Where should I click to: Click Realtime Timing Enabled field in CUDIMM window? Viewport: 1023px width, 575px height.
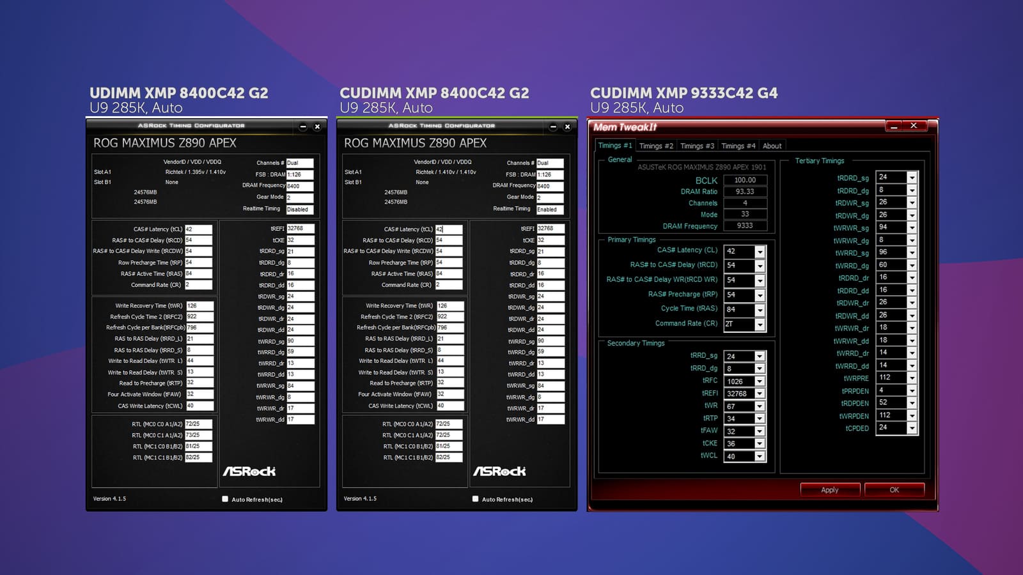[550, 210]
